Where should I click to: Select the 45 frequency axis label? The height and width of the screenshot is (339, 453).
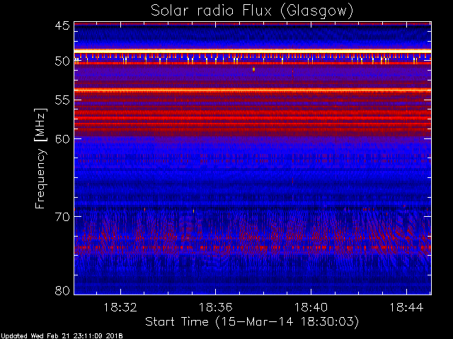(x=62, y=25)
